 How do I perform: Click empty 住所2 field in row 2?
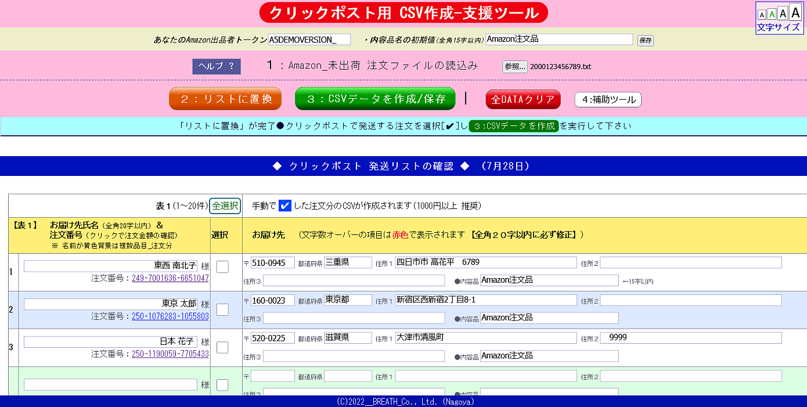coord(691,300)
